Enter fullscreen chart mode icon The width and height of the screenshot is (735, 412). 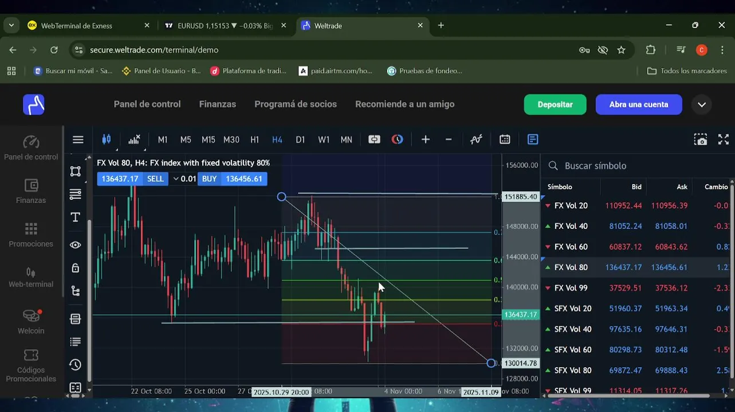pyautogui.click(x=724, y=140)
